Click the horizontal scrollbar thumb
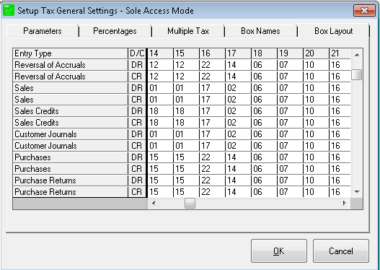The height and width of the screenshot is (270, 380). [190, 204]
